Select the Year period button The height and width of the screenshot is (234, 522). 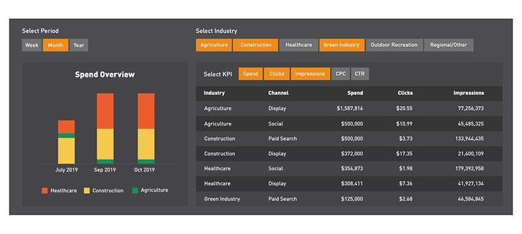[79, 45]
